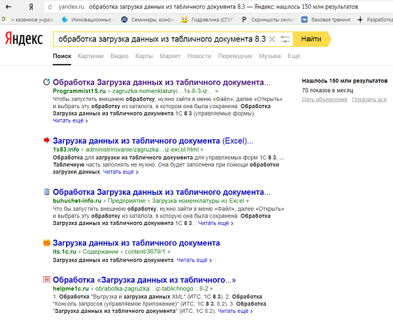Click into the Yandex search input field
393x322 pixels.
coord(160,39)
